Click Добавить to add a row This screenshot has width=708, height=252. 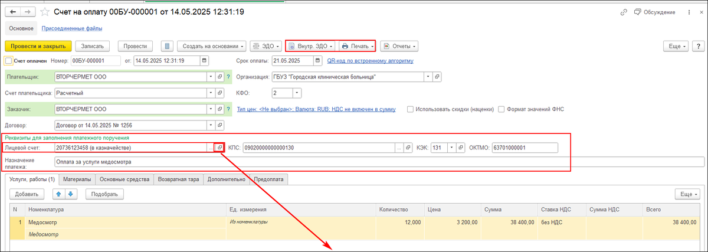(x=27, y=194)
